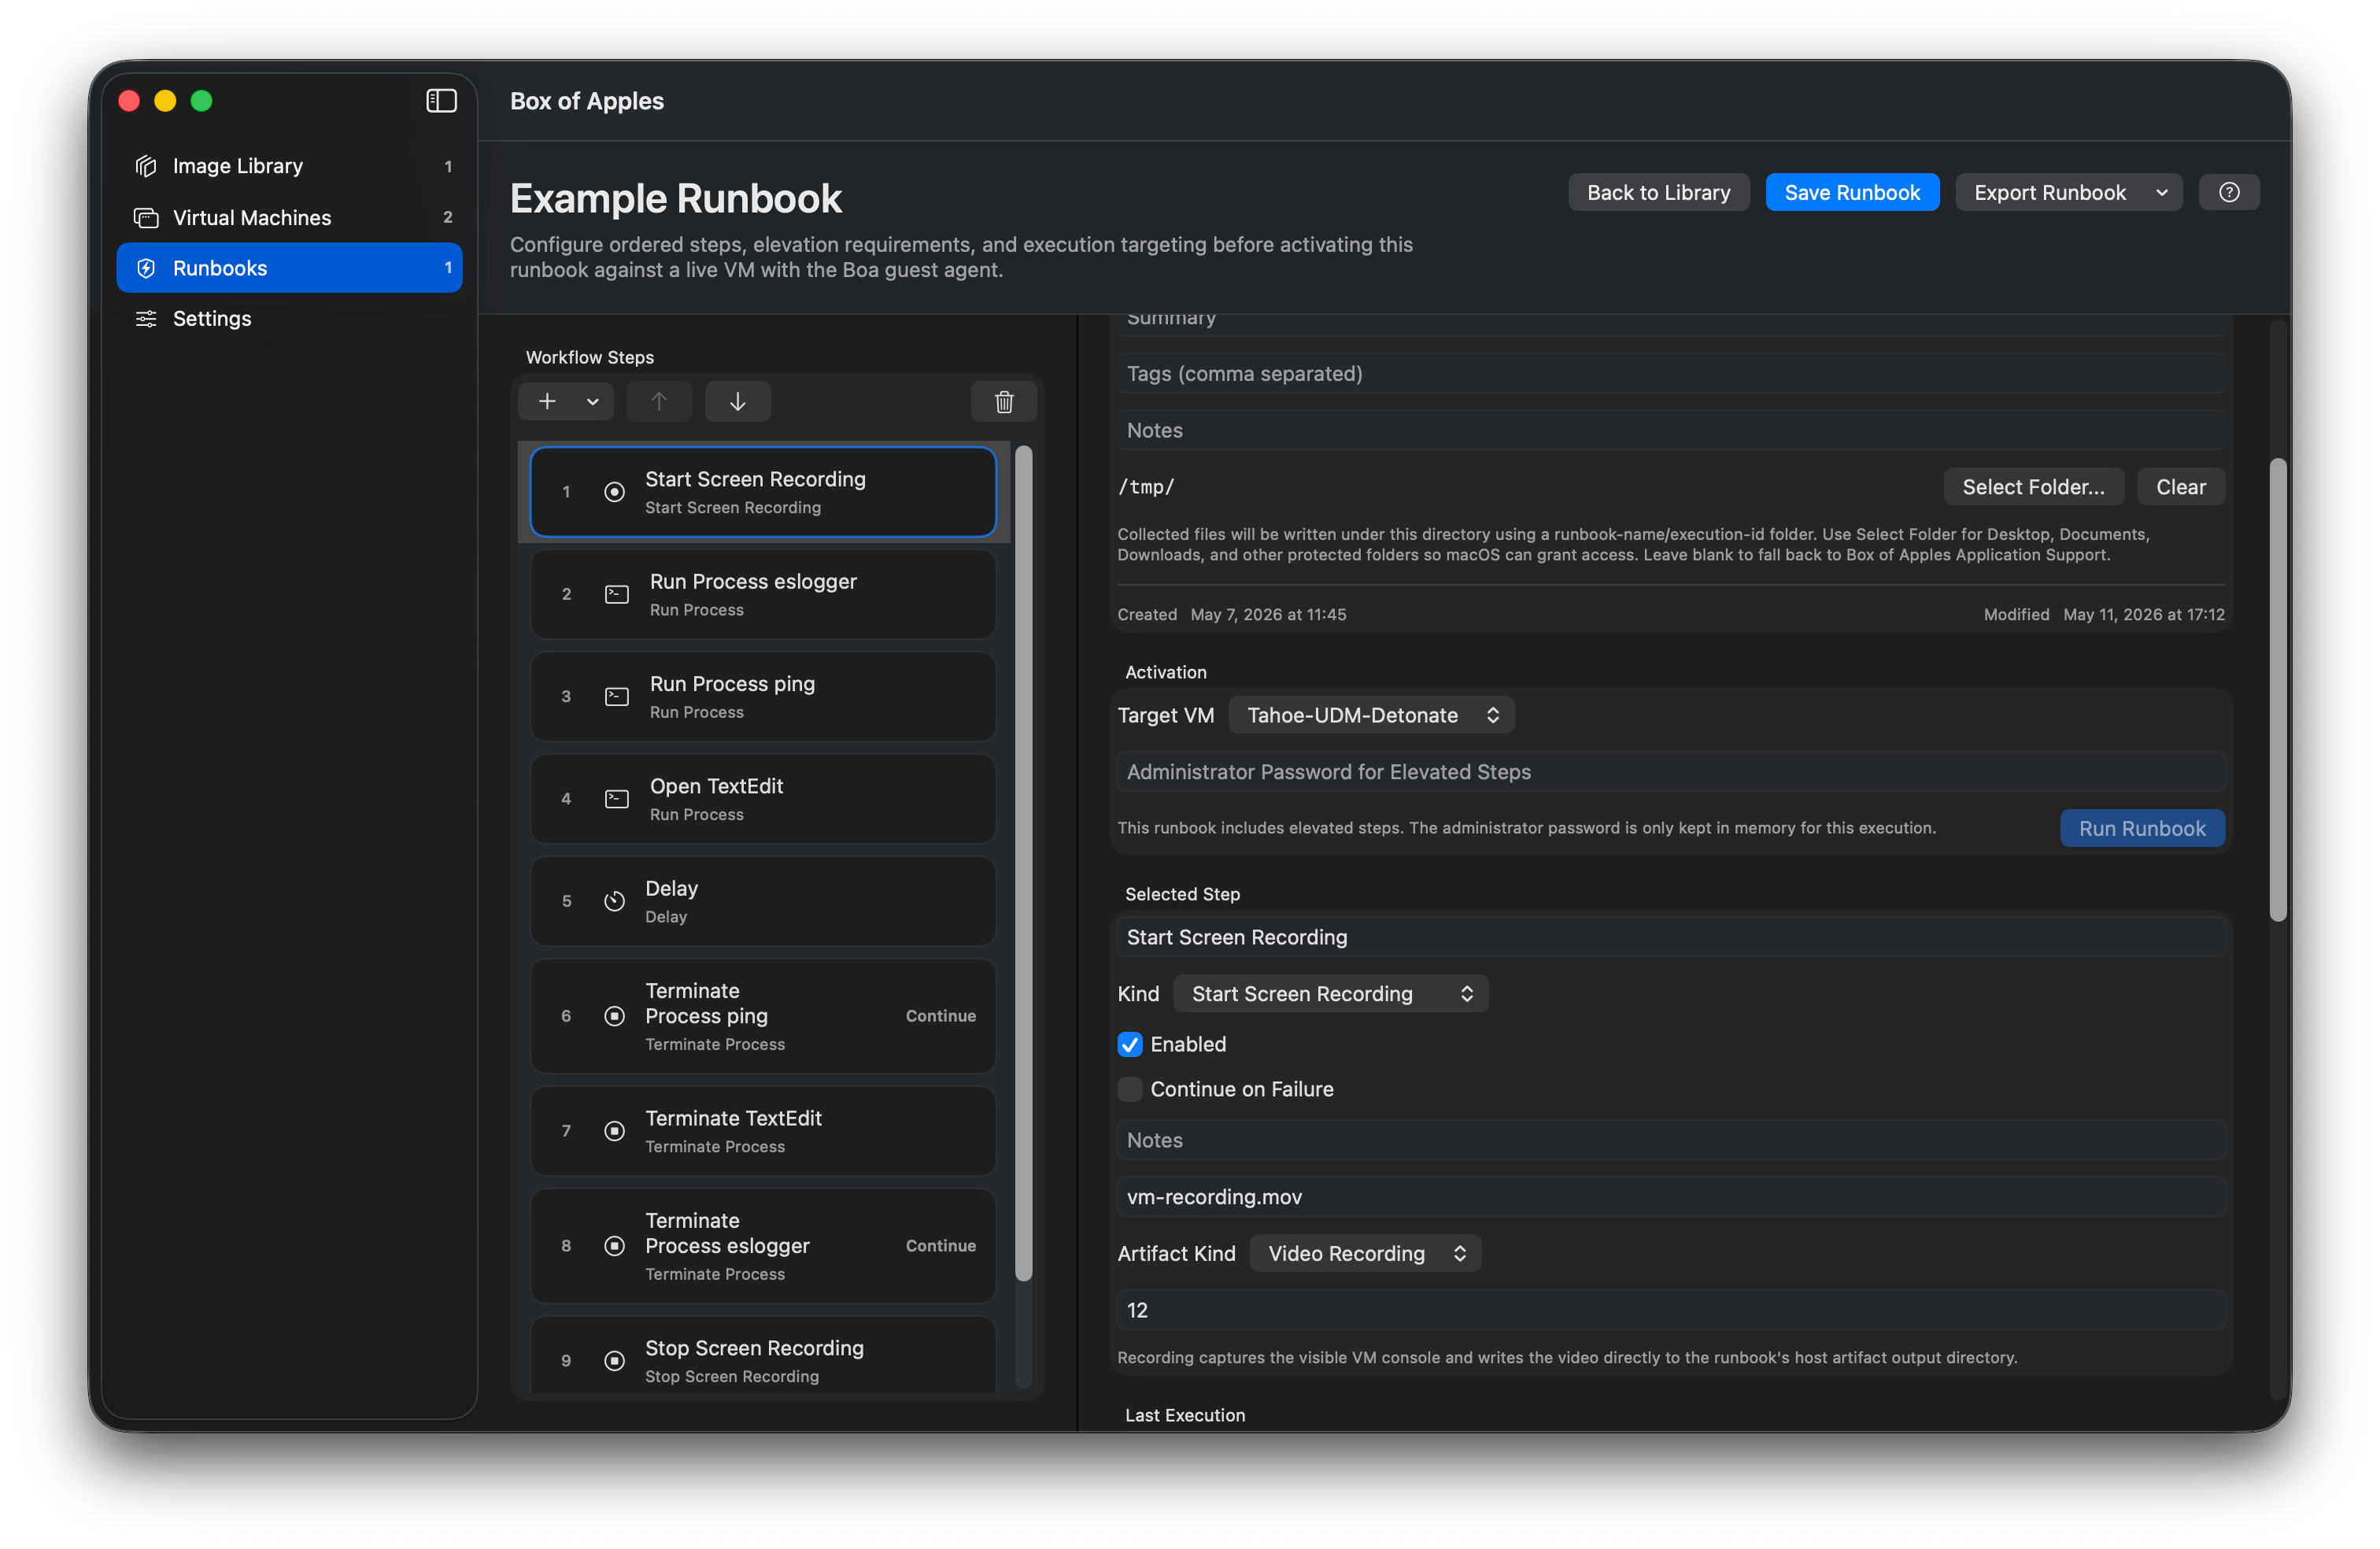Image resolution: width=2380 pixels, height=1549 pixels.
Task: Click terminal icon on Open TextEdit step
Action: 617,799
